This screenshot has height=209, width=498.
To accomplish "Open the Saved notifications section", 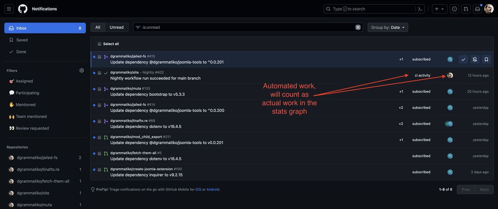I will click(22, 40).
